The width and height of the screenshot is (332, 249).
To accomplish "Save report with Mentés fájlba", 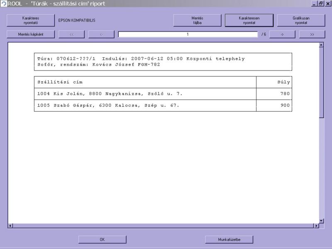I will pos(197,20).
